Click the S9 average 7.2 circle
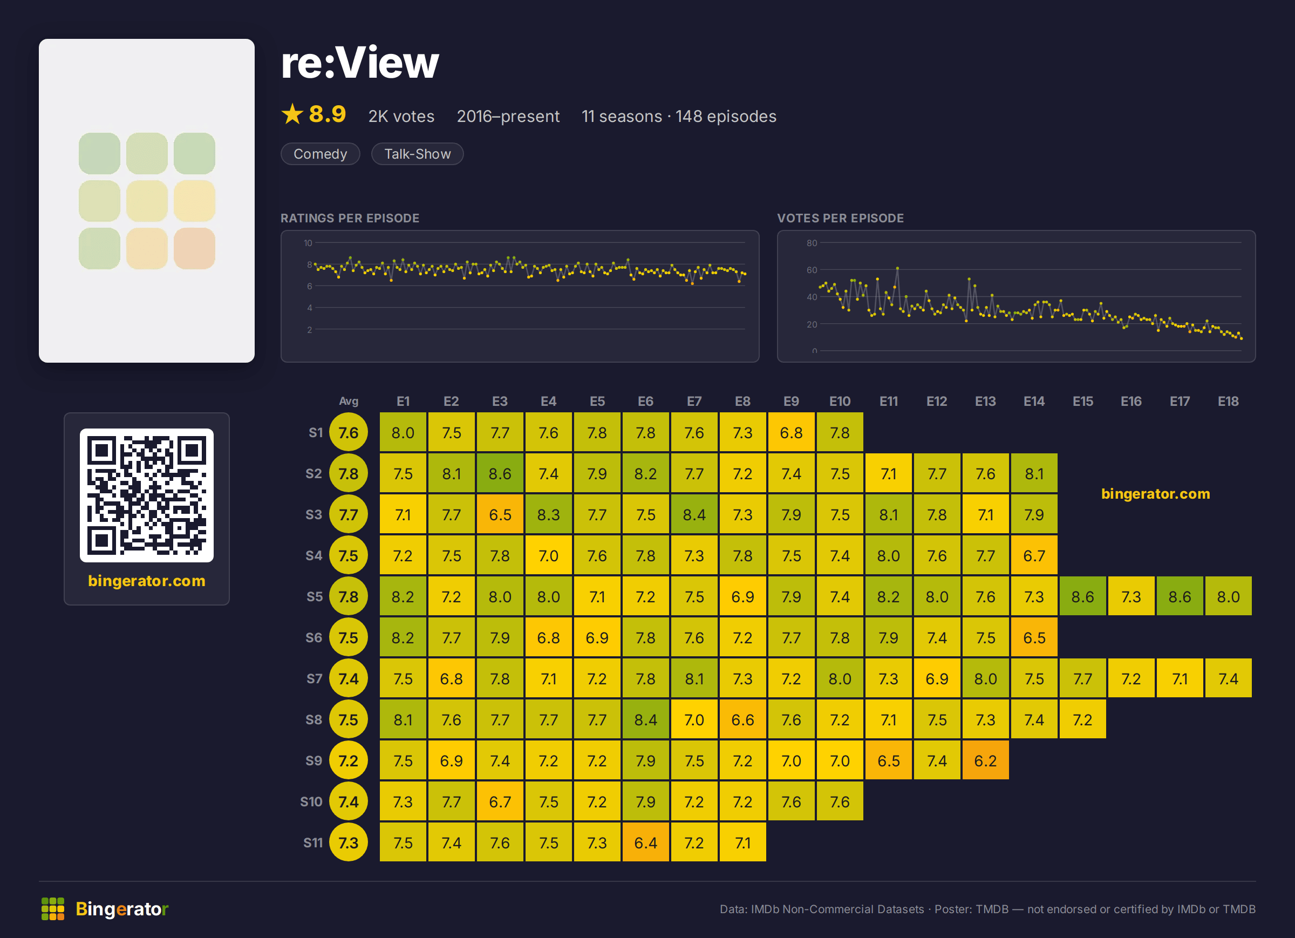Viewport: 1295px width, 938px height. coord(349,760)
